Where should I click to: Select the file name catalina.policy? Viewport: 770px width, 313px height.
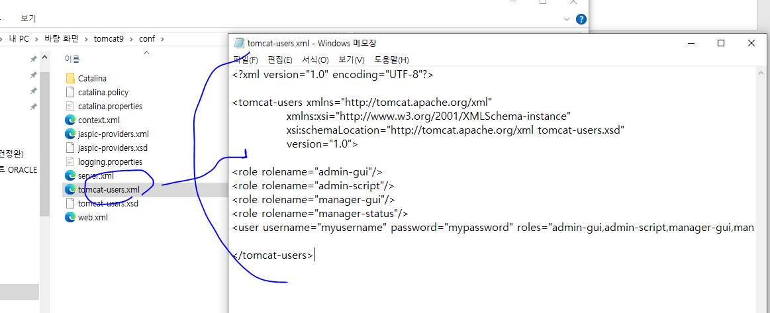pyautogui.click(x=103, y=92)
